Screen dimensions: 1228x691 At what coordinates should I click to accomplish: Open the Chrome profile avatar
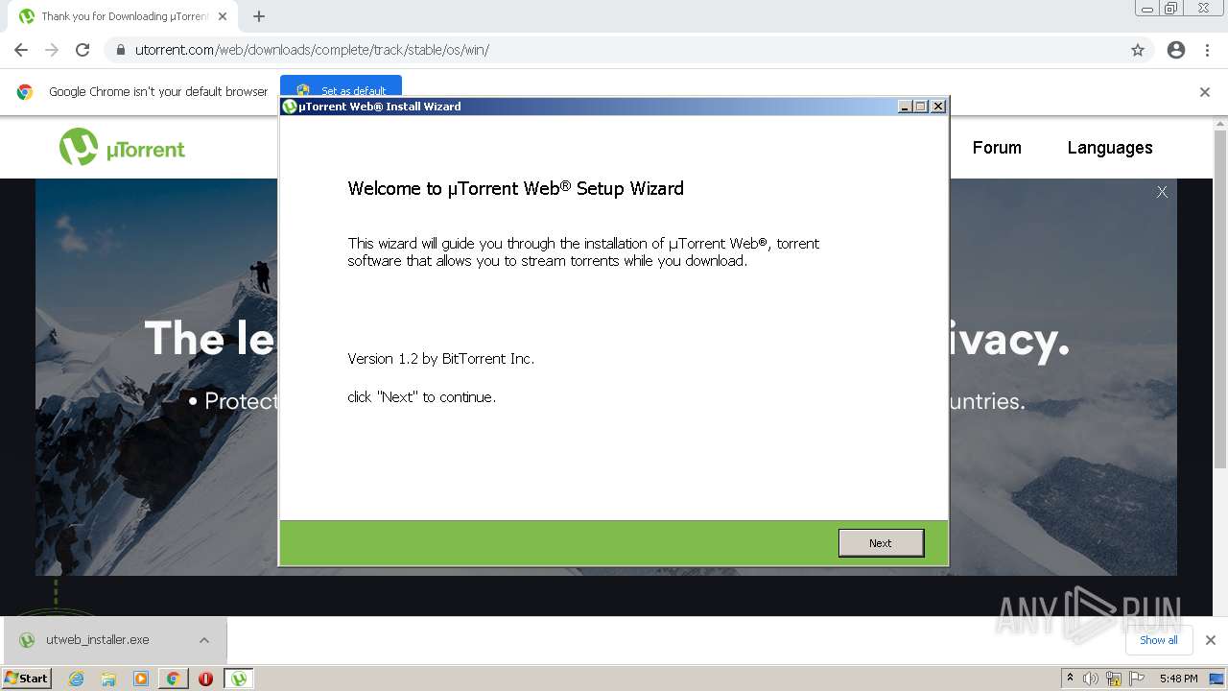tap(1176, 50)
